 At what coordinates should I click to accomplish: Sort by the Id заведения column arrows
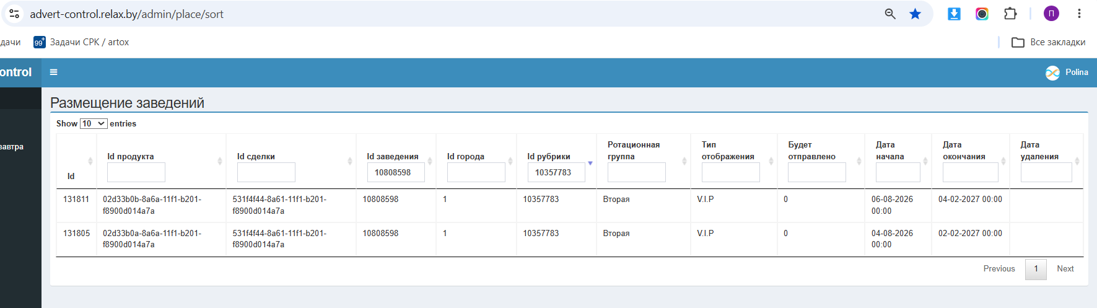(430, 161)
